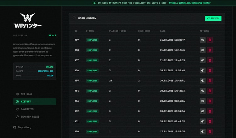The height and width of the screenshot is (138, 236).
Task: View scan #55 results
Action: [203, 81]
